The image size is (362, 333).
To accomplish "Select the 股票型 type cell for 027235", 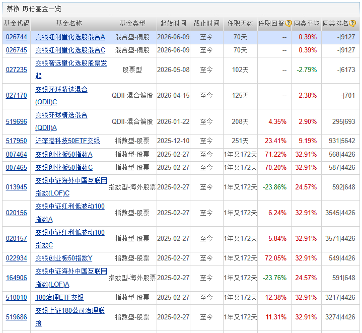I will 132,70.
